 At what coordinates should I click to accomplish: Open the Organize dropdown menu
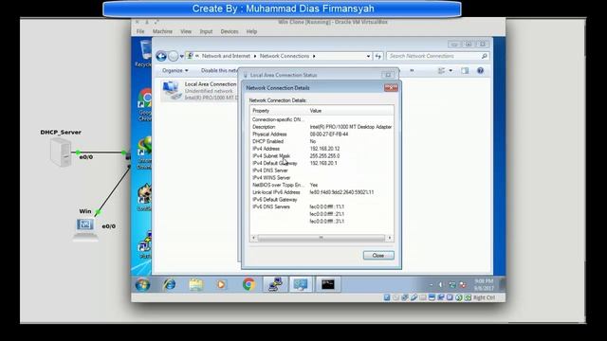[x=175, y=71]
